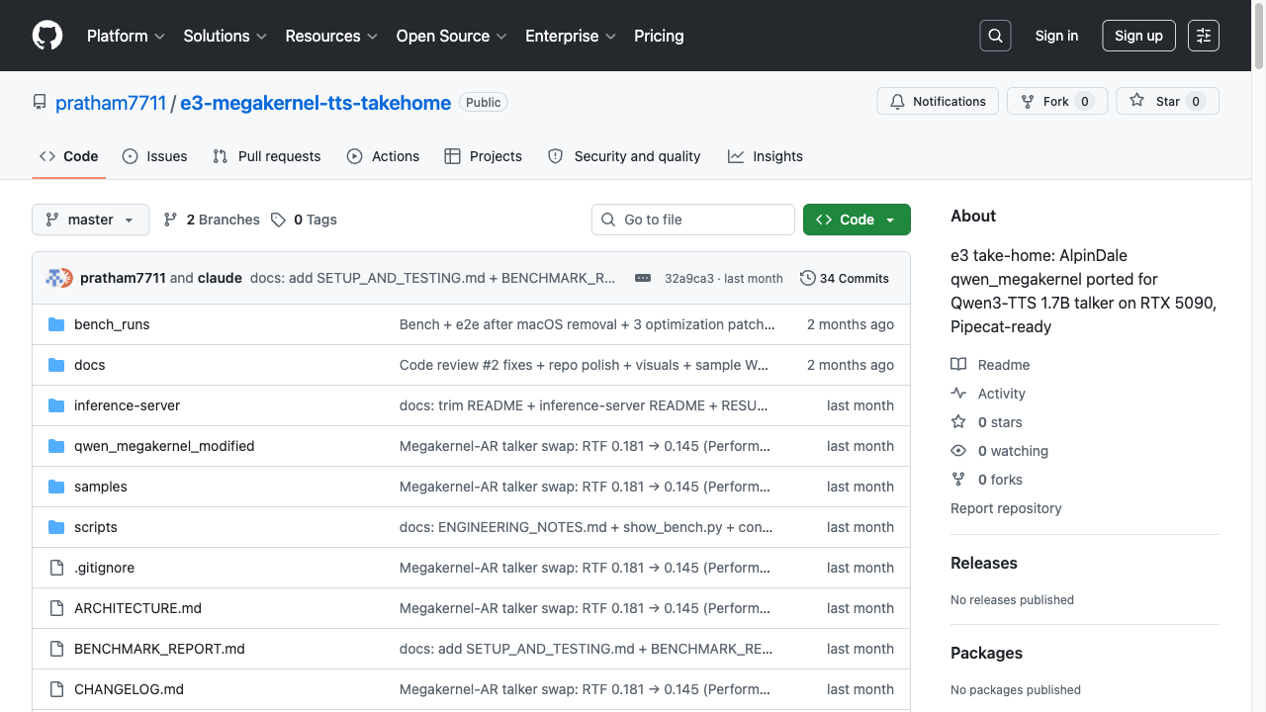Expand commit message ellipsis icon
The image size is (1266, 712).
coord(643,278)
